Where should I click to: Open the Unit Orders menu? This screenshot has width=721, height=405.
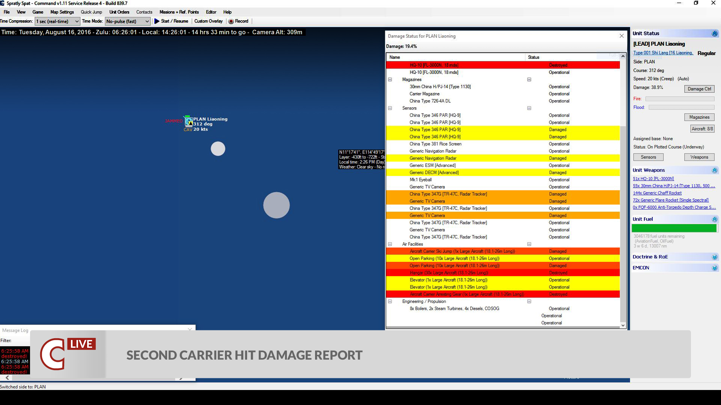pyautogui.click(x=119, y=12)
